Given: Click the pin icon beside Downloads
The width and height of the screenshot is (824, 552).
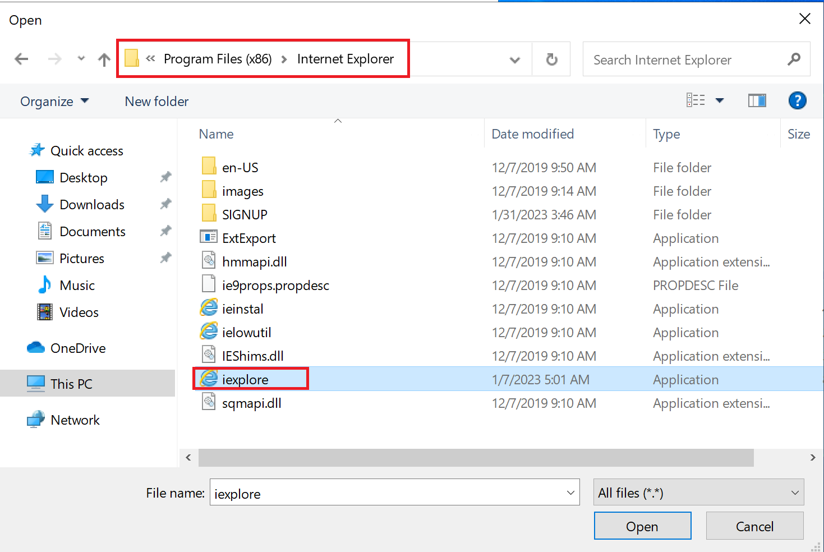Looking at the screenshot, I should (165, 204).
